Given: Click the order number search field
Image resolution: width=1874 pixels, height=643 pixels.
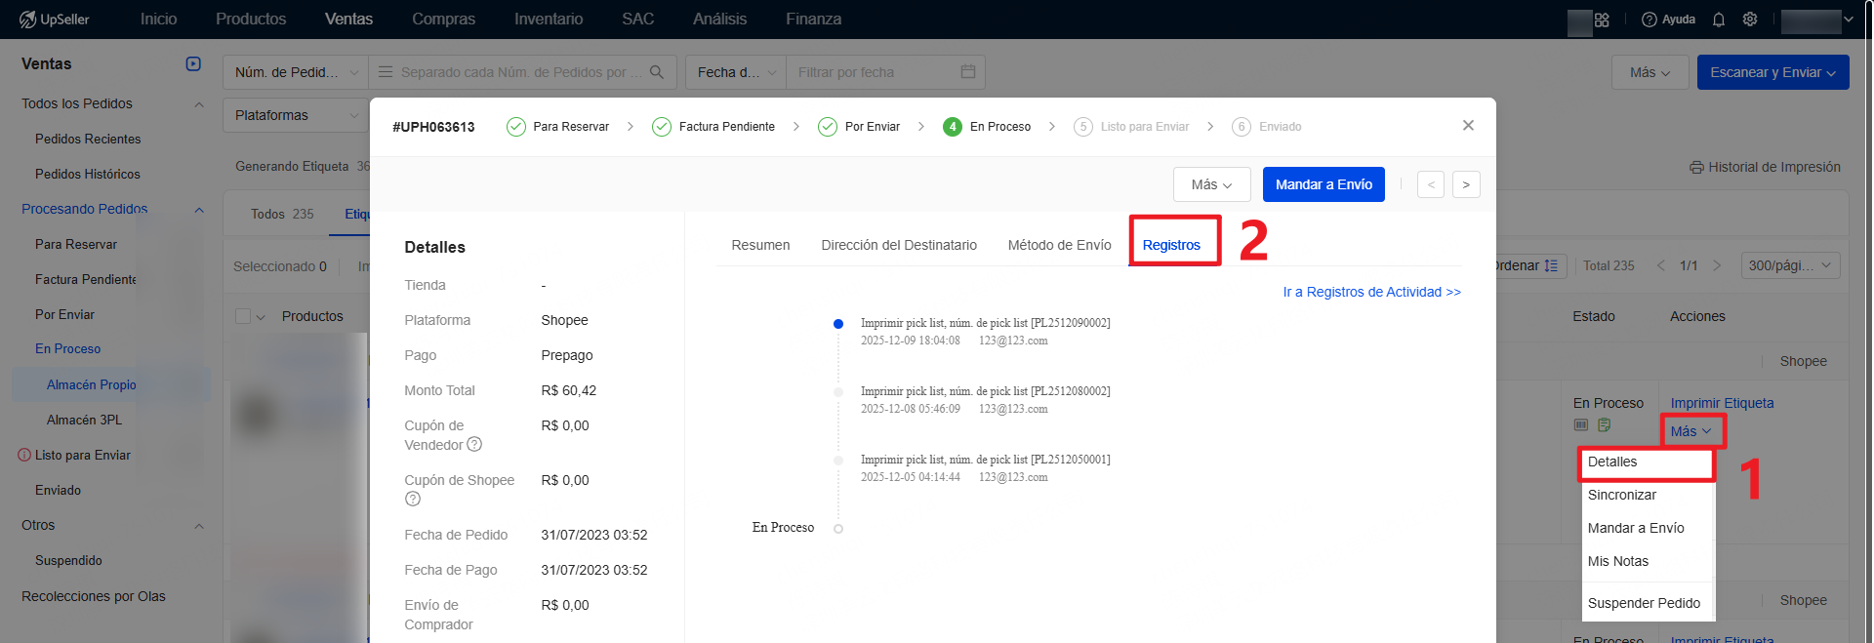Looking at the screenshot, I should coord(517,72).
